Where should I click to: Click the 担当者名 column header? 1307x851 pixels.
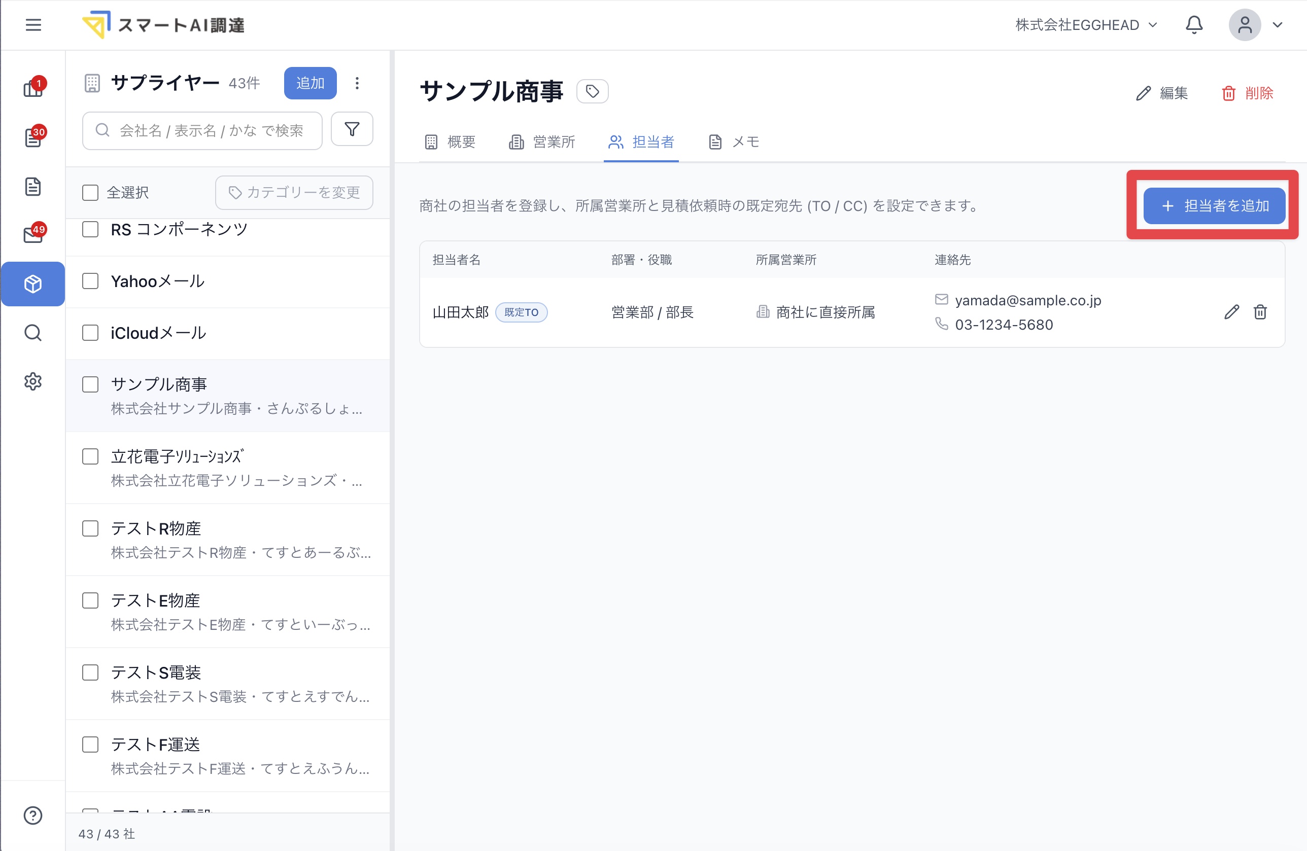click(456, 260)
